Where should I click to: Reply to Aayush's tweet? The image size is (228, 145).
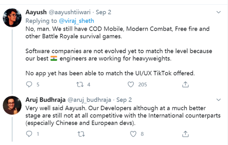tap(29, 85)
